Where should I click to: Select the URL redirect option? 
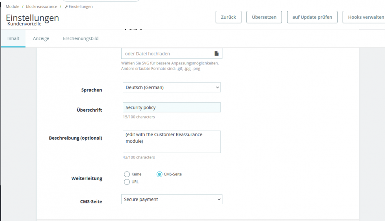point(127,182)
